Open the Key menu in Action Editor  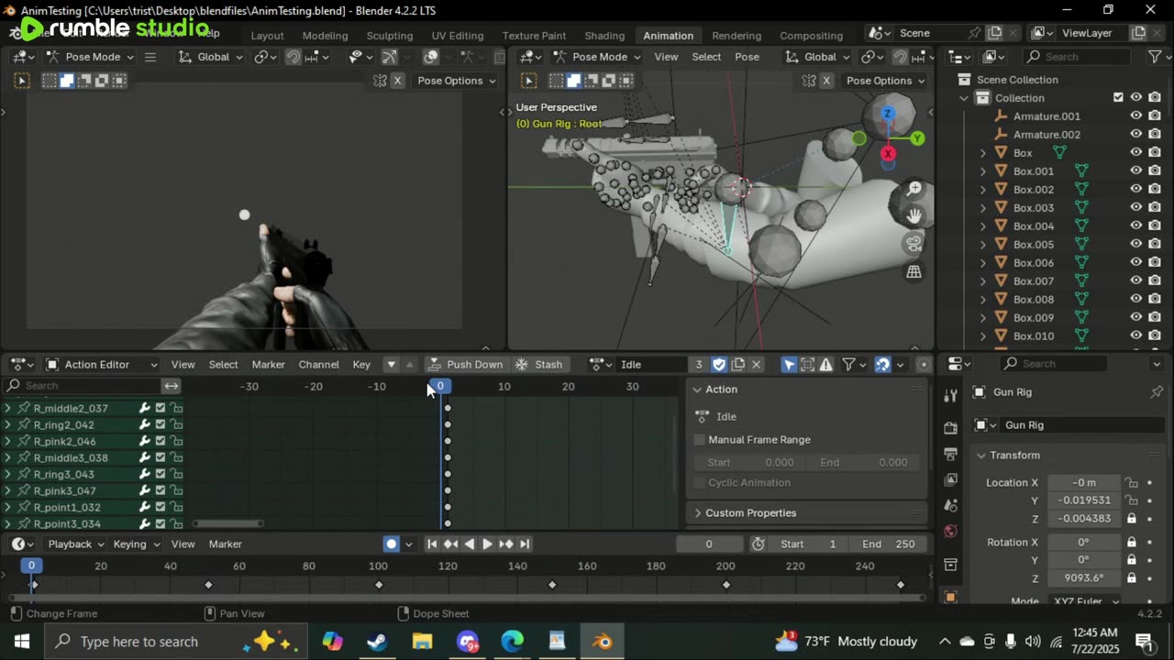pos(361,364)
